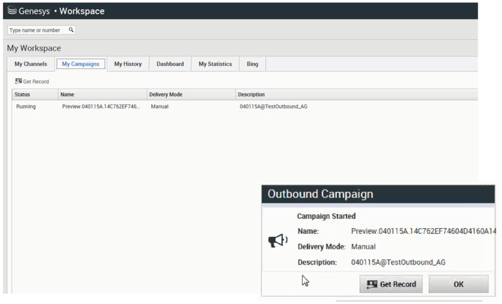Click the search magnifier icon

[x=71, y=29]
